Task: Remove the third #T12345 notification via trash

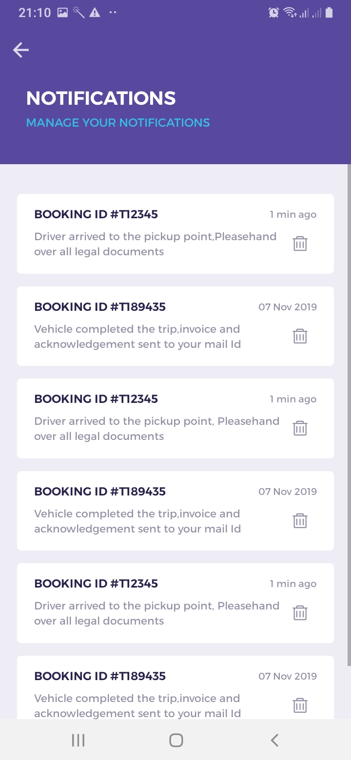Action: (300, 613)
